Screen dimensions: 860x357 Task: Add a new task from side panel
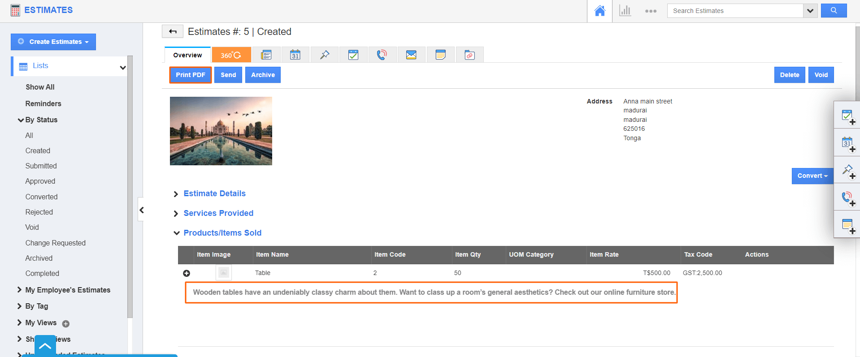coord(848,116)
